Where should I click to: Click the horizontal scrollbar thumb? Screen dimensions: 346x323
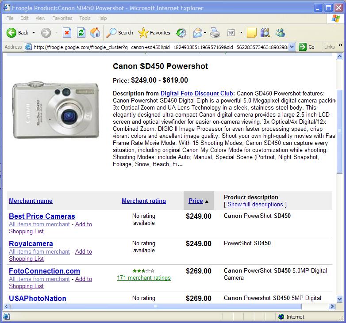click(156, 307)
